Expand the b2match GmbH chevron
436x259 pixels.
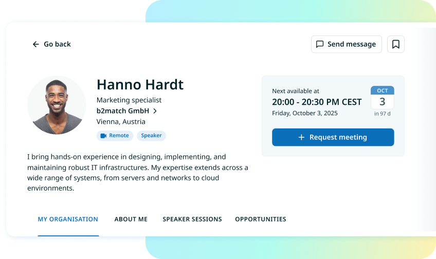(155, 111)
